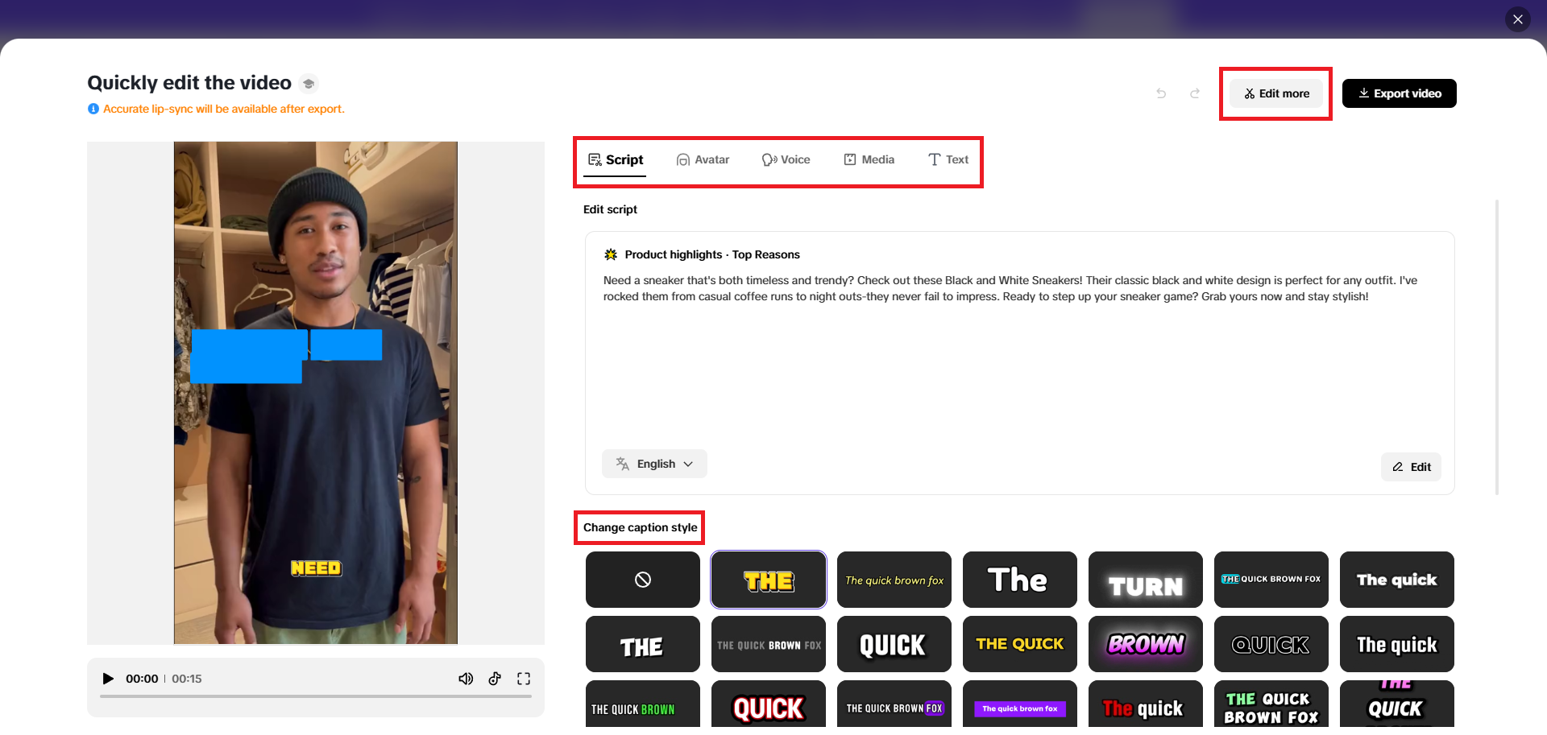This screenshot has height=735, width=1547.
Task: Click the sparkle icon beside Product highlights
Action: coord(611,254)
